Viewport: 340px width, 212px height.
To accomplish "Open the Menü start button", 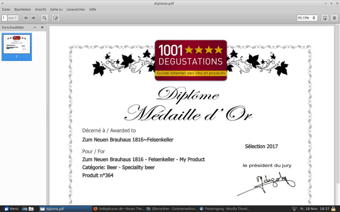I will [x=11, y=209].
